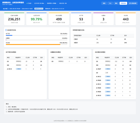The height and width of the screenshot is (123, 140).
Task: Click the 332 cell in the right table
Action: [x=116, y=61]
